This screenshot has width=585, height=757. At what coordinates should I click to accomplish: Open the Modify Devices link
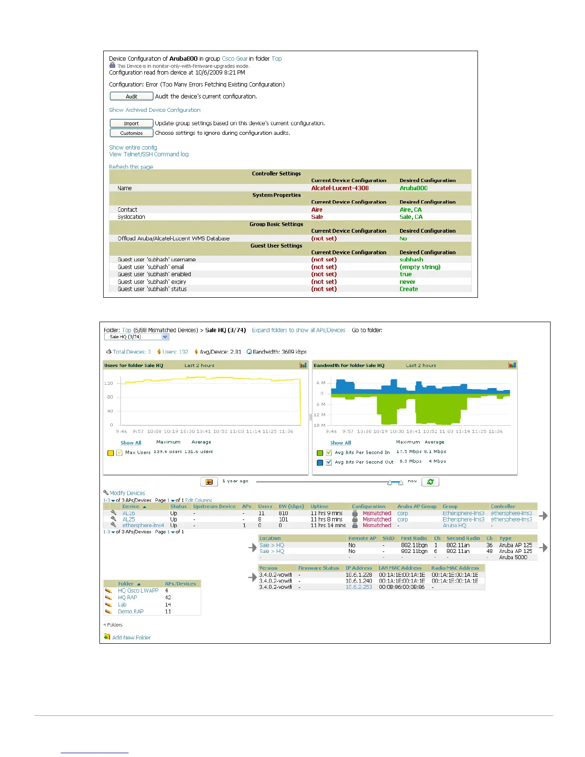pyautogui.click(x=127, y=493)
